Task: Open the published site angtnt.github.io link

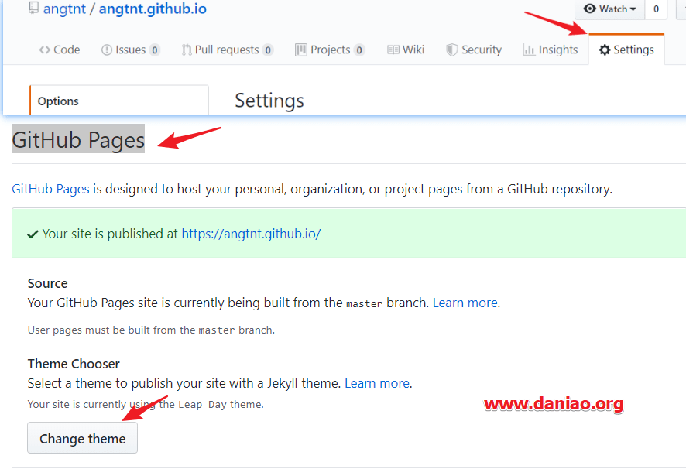Action: coord(251,234)
